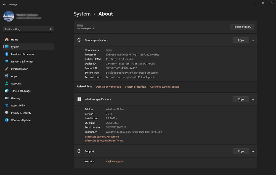Collapse the Support section chevron

coord(253,151)
